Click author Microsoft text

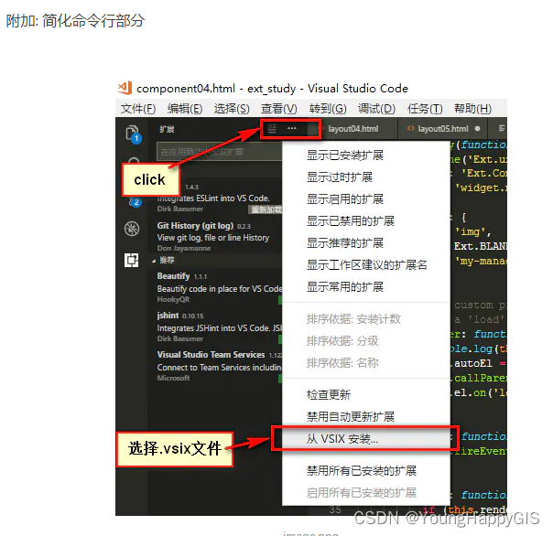[173, 378]
